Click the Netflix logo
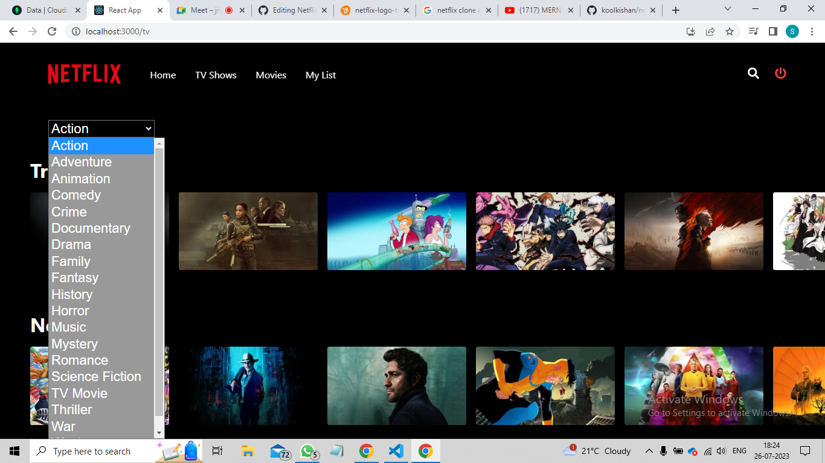 click(84, 74)
